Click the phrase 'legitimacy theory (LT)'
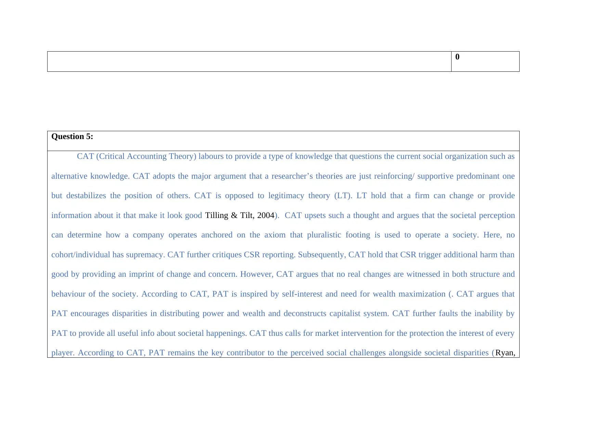600x424 pixels. [x=309, y=195]
